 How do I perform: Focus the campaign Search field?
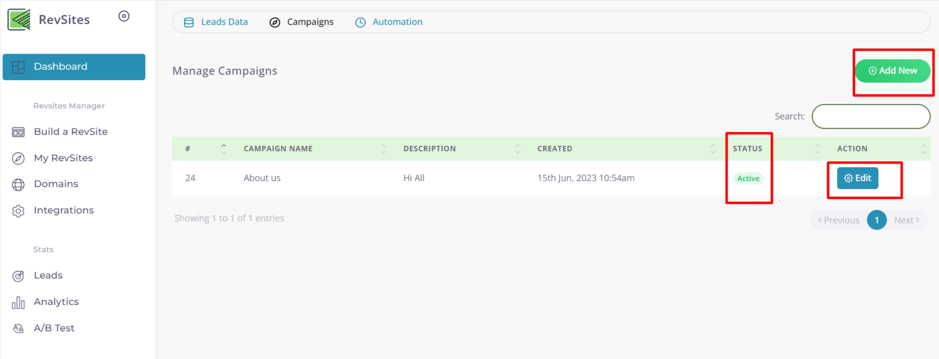click(x=871, y=116)
